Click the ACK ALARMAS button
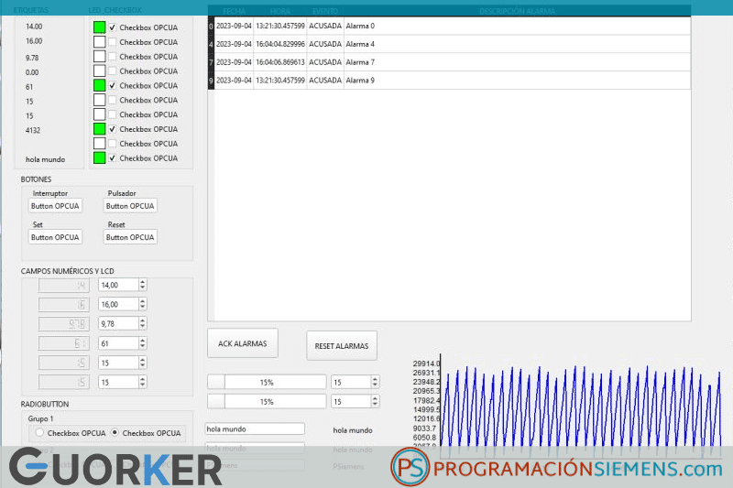Image resolution: width=733 pixels, height=488 pixels. pos(243,343)
